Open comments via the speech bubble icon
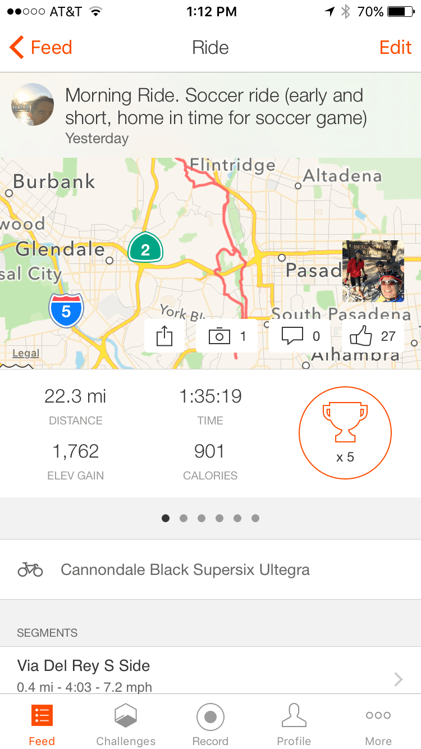This screenshot has width=421, height=749. [291, 336]
